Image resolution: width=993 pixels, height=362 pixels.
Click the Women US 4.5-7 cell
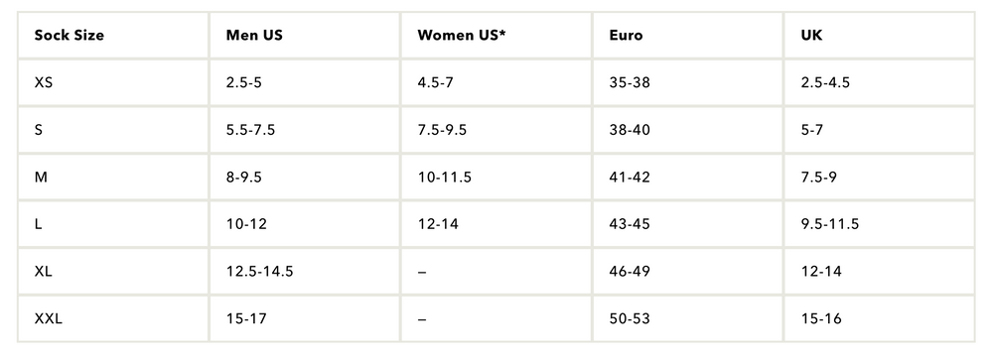[x=496, y=82]
